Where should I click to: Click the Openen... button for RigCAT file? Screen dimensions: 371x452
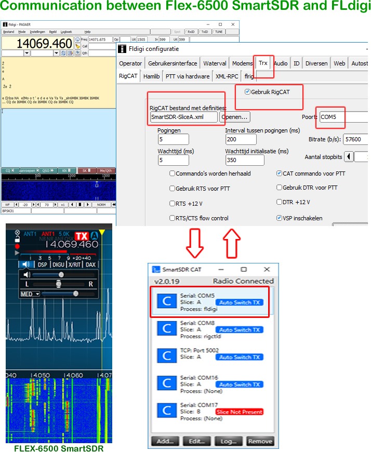[235, 117]
